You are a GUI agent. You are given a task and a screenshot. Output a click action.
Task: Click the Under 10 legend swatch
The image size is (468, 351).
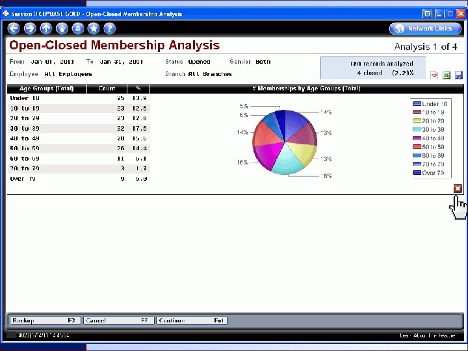417,104
